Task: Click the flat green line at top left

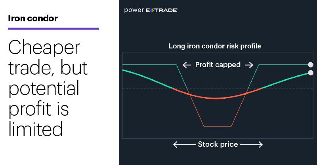Action: click(x=150, y=65)
